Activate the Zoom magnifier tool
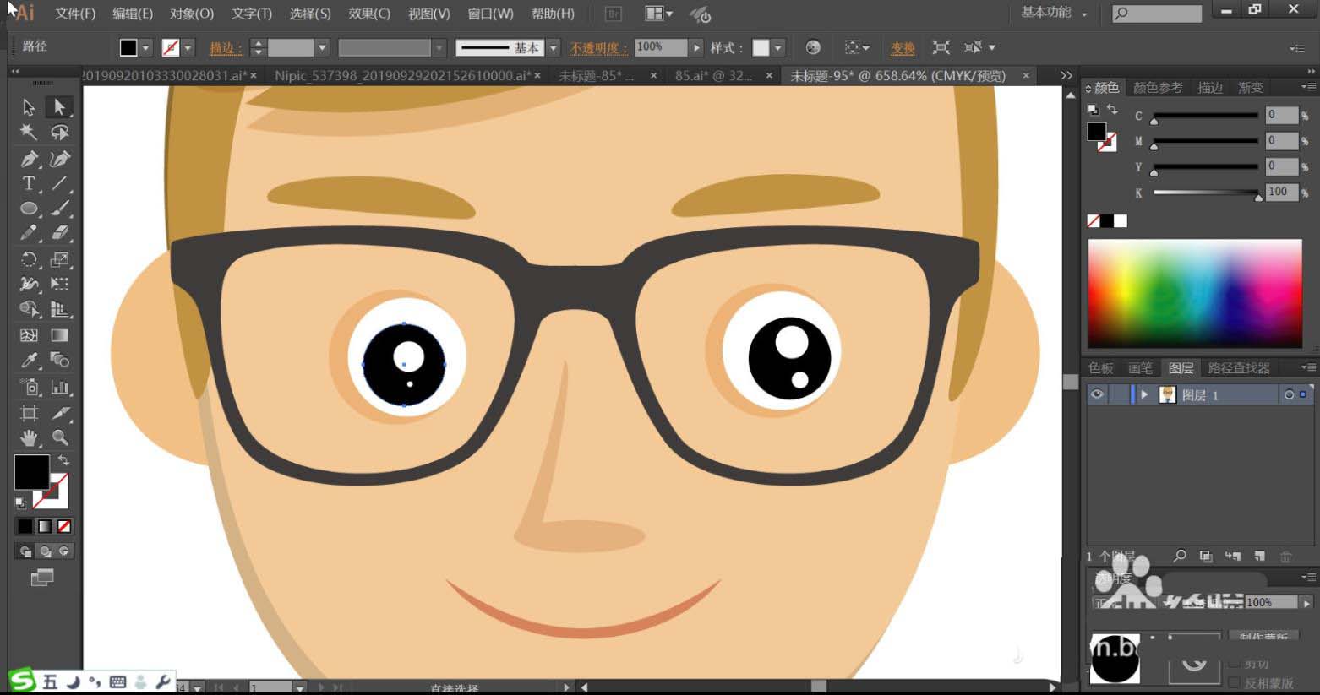This screenshot has width=1320, height=695. [60, 437]
